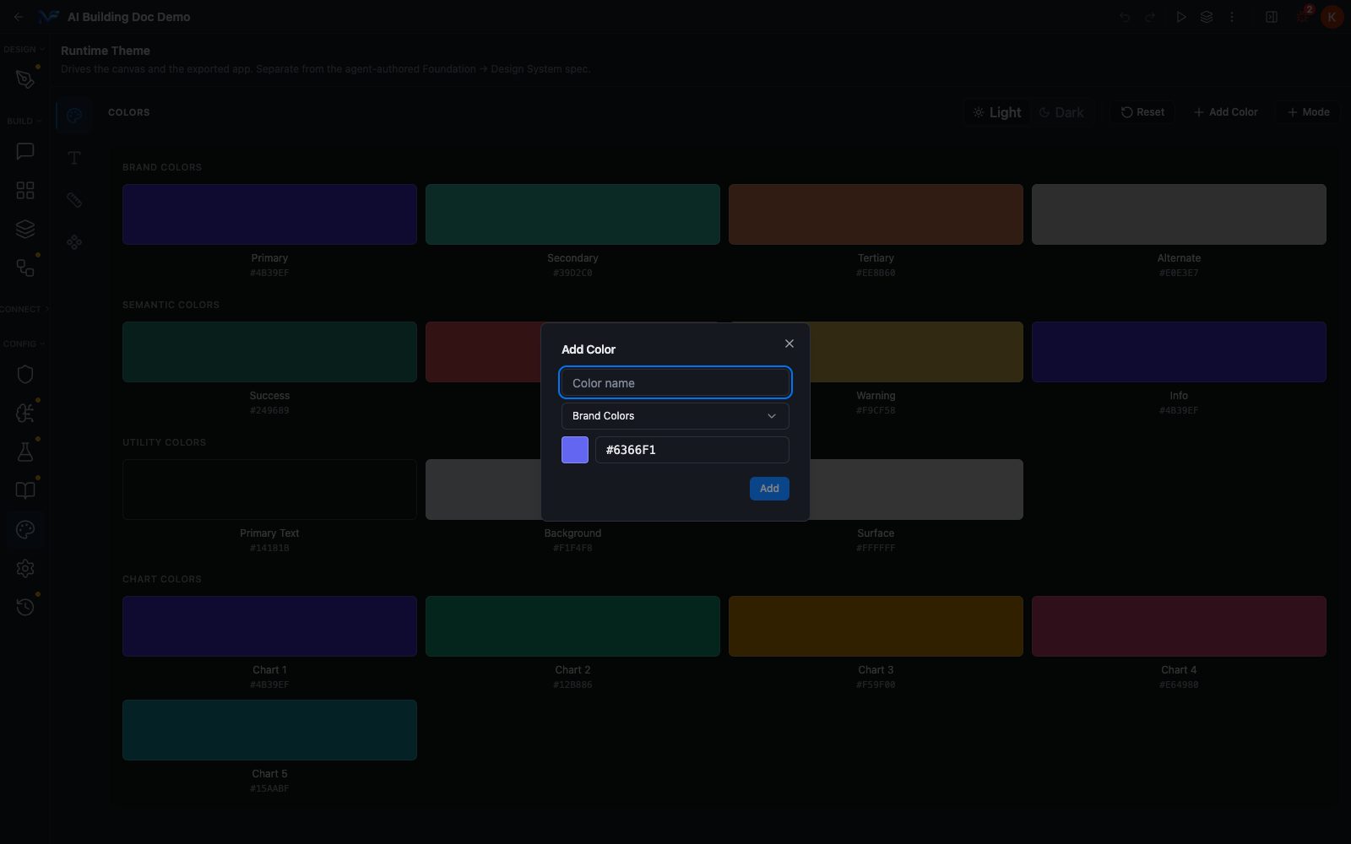Select the Success semantic color swatch
This screenshot has width=1351, height=844.
[x=269, y=352]
